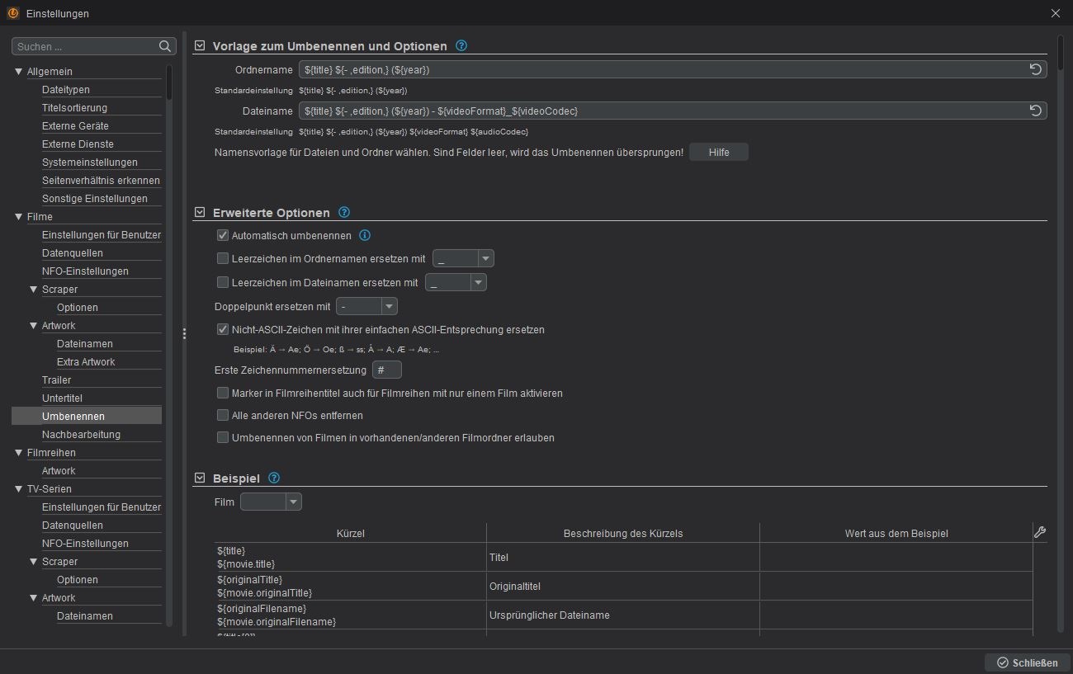Select Artwork under Filmreihen

click(x=59, y=470)
